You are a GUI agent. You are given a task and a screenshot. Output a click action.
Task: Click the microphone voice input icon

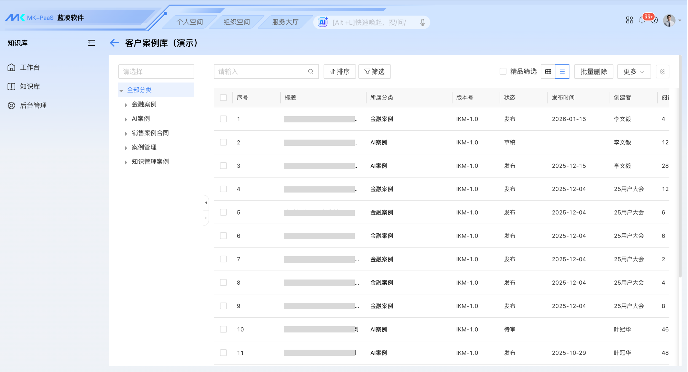423,23
